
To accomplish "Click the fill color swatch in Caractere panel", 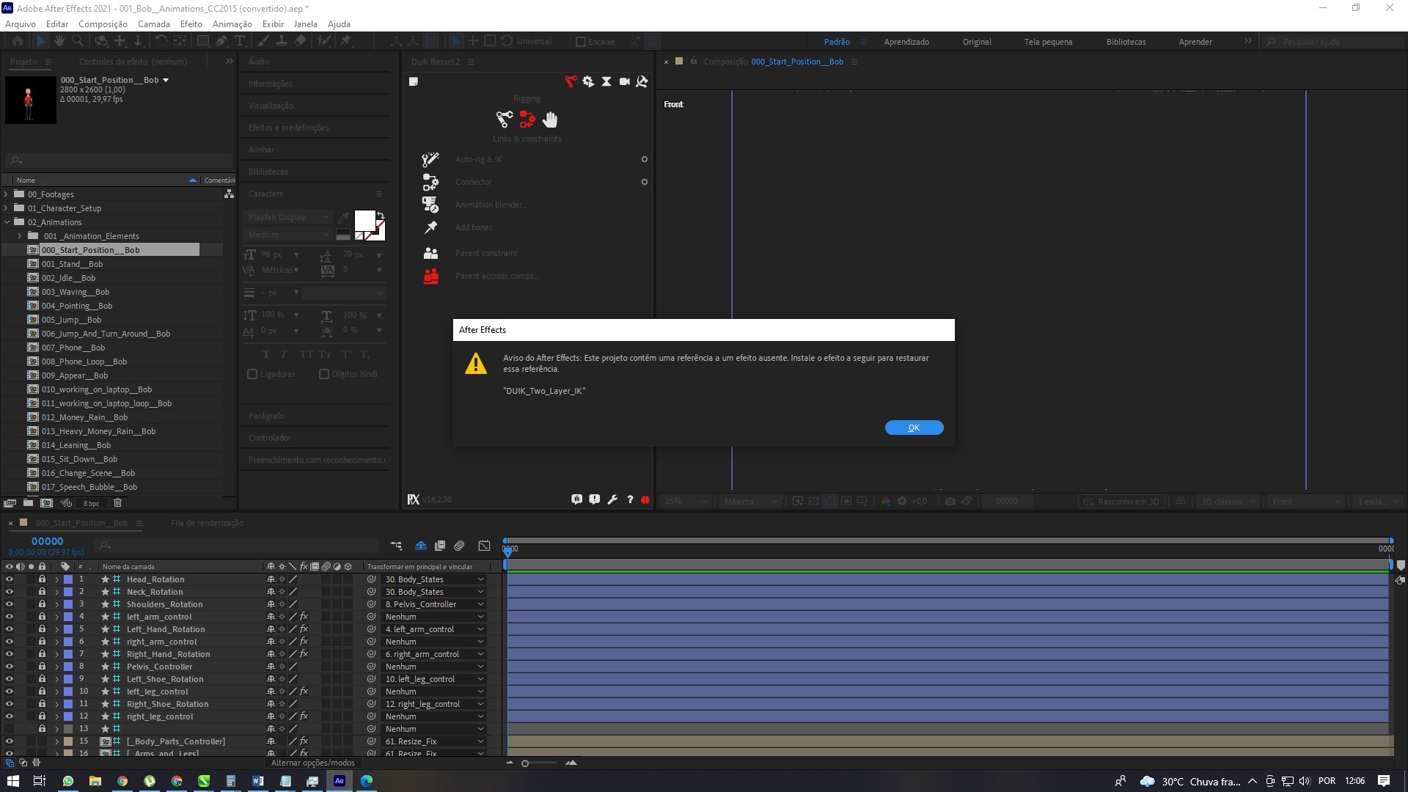I will pyautogui.click(x=365, y=220).
